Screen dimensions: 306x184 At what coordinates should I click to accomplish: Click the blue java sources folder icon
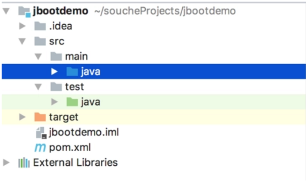tap(72, 72)
